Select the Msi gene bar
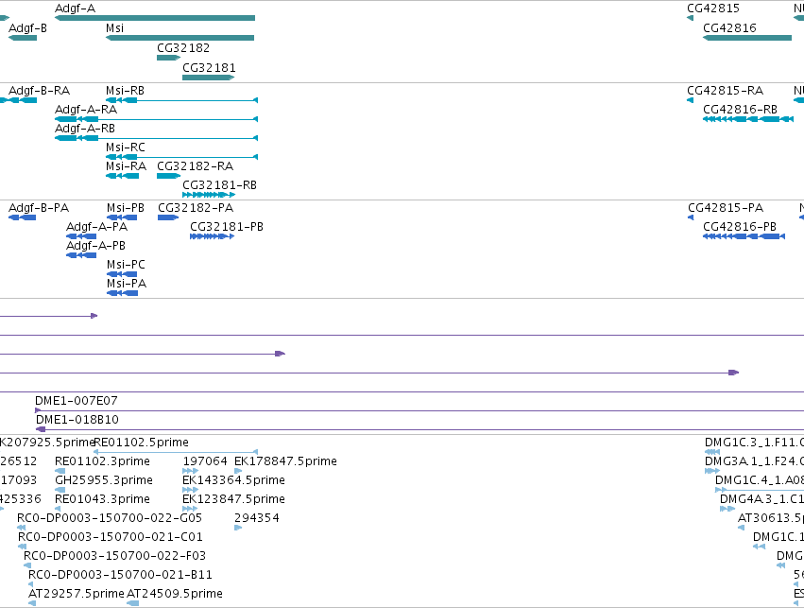The image size is (804, 608). (180, 38)
